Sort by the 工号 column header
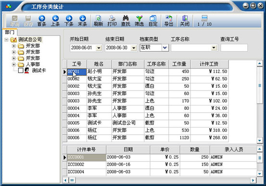This screenshot has width=266, height=186. [77, 64]
